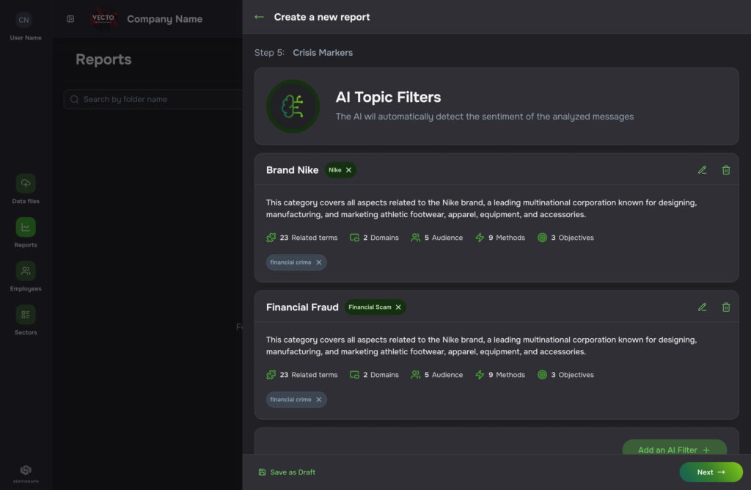The width and height of the screenshot is (751, 490).
Task: Go to the Reports section in sidebar
Action: (26, 227)
